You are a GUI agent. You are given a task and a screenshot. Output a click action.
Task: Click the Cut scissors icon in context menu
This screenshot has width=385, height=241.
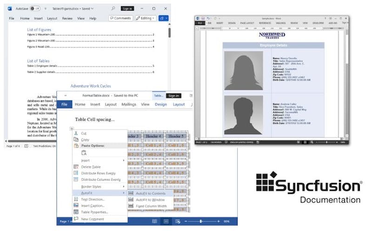(76, 133)
